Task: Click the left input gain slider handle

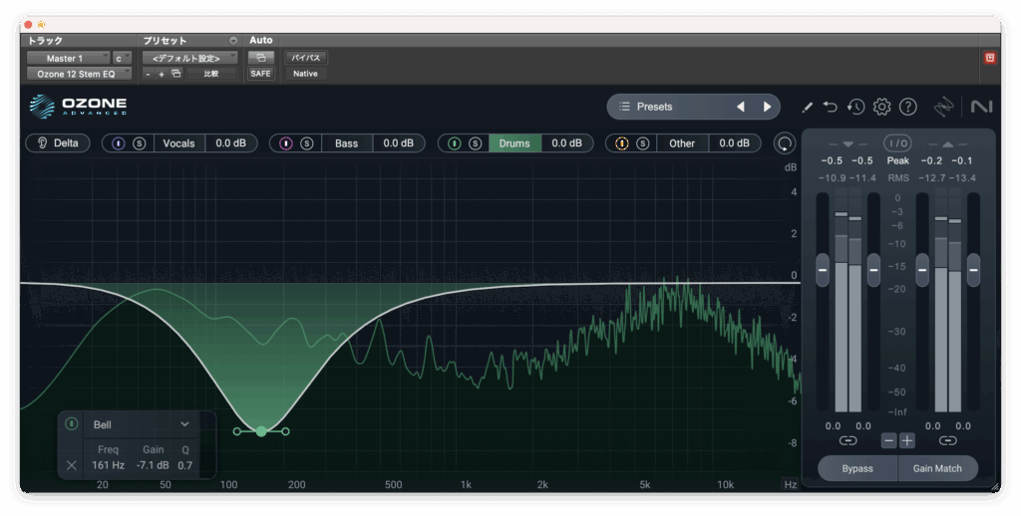Action: click(823, 269)
